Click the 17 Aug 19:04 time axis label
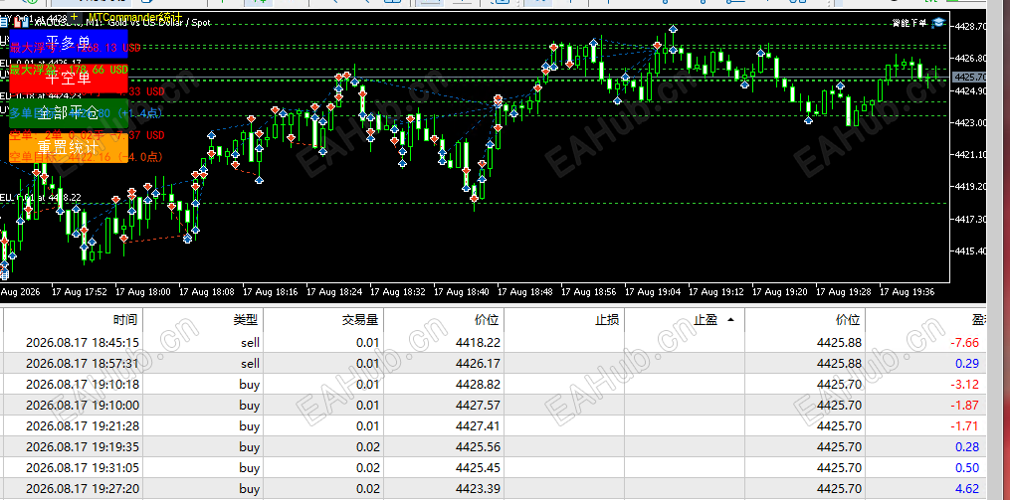 tap(653, 291)
